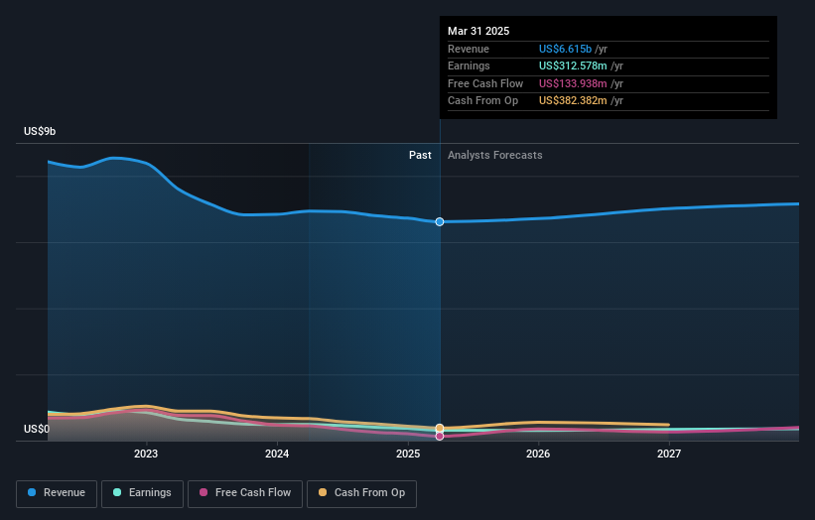The width and height of the screenshot is (815, 520).
Task: Click the US$6.615b revenue value
Action: click(x=565, y=49)
